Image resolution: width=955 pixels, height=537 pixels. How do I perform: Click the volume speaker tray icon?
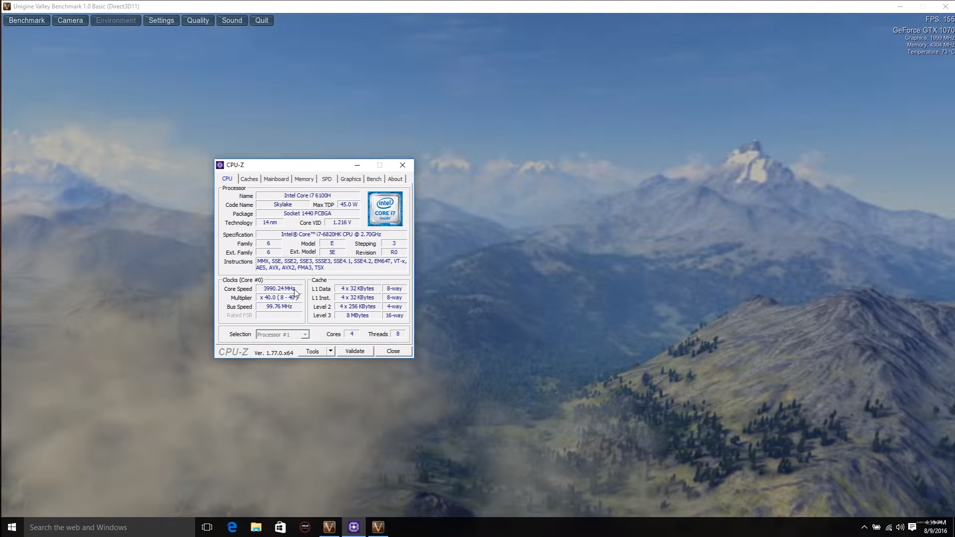[900, 527]
